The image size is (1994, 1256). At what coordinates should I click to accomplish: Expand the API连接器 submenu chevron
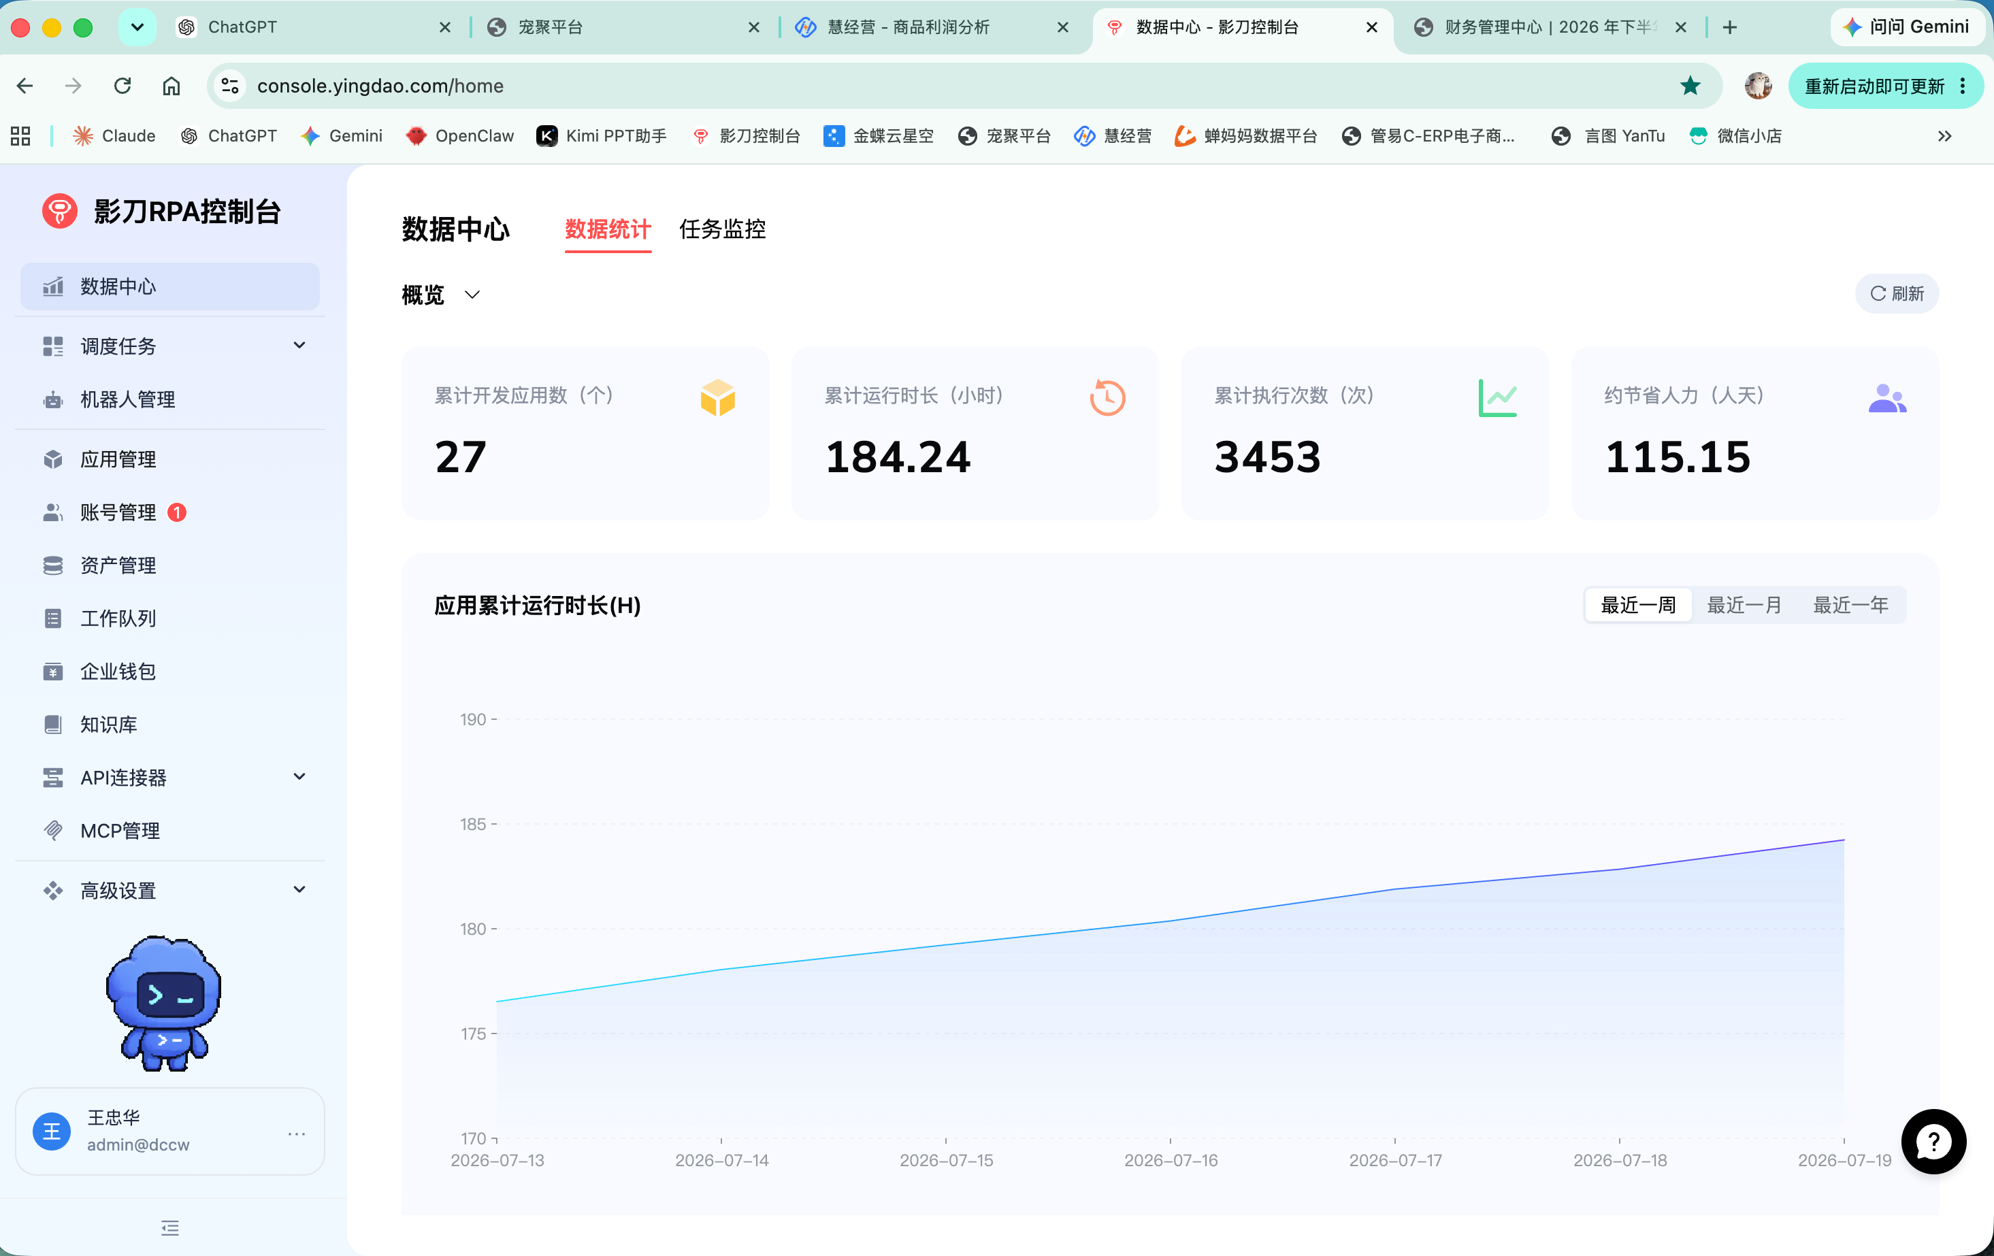[299, 776]
